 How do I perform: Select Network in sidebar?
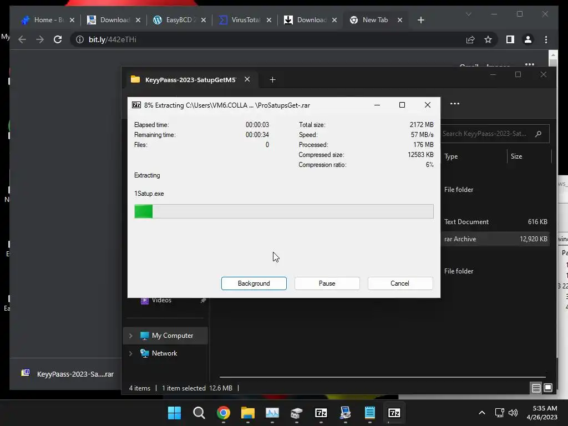[164, 353]
